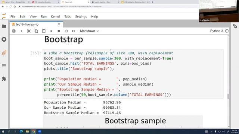
Task: Restart kernel and run all cells
Action: [74, 31]
